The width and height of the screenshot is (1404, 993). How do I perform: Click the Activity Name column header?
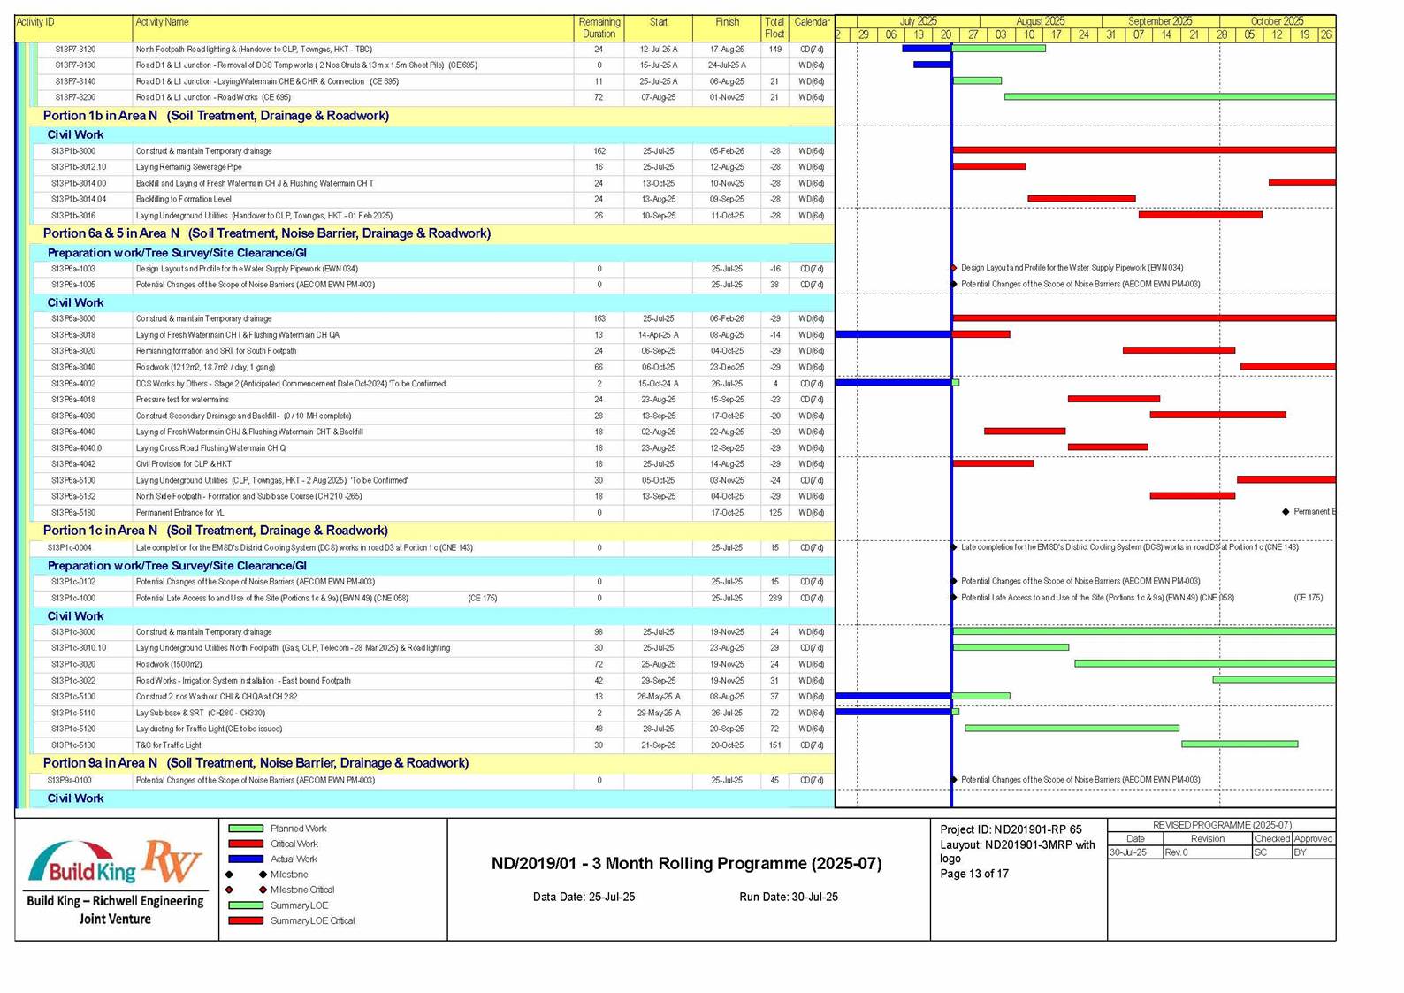click(353, 28)
